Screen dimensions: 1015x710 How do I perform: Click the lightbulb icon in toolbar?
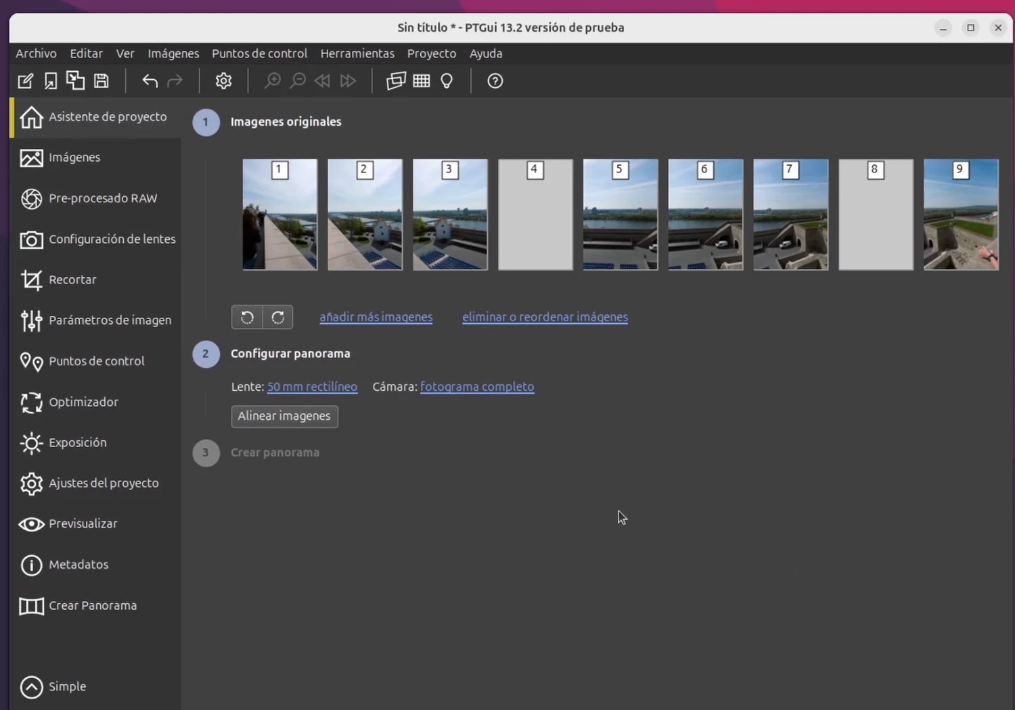click(x=447, y=81)
